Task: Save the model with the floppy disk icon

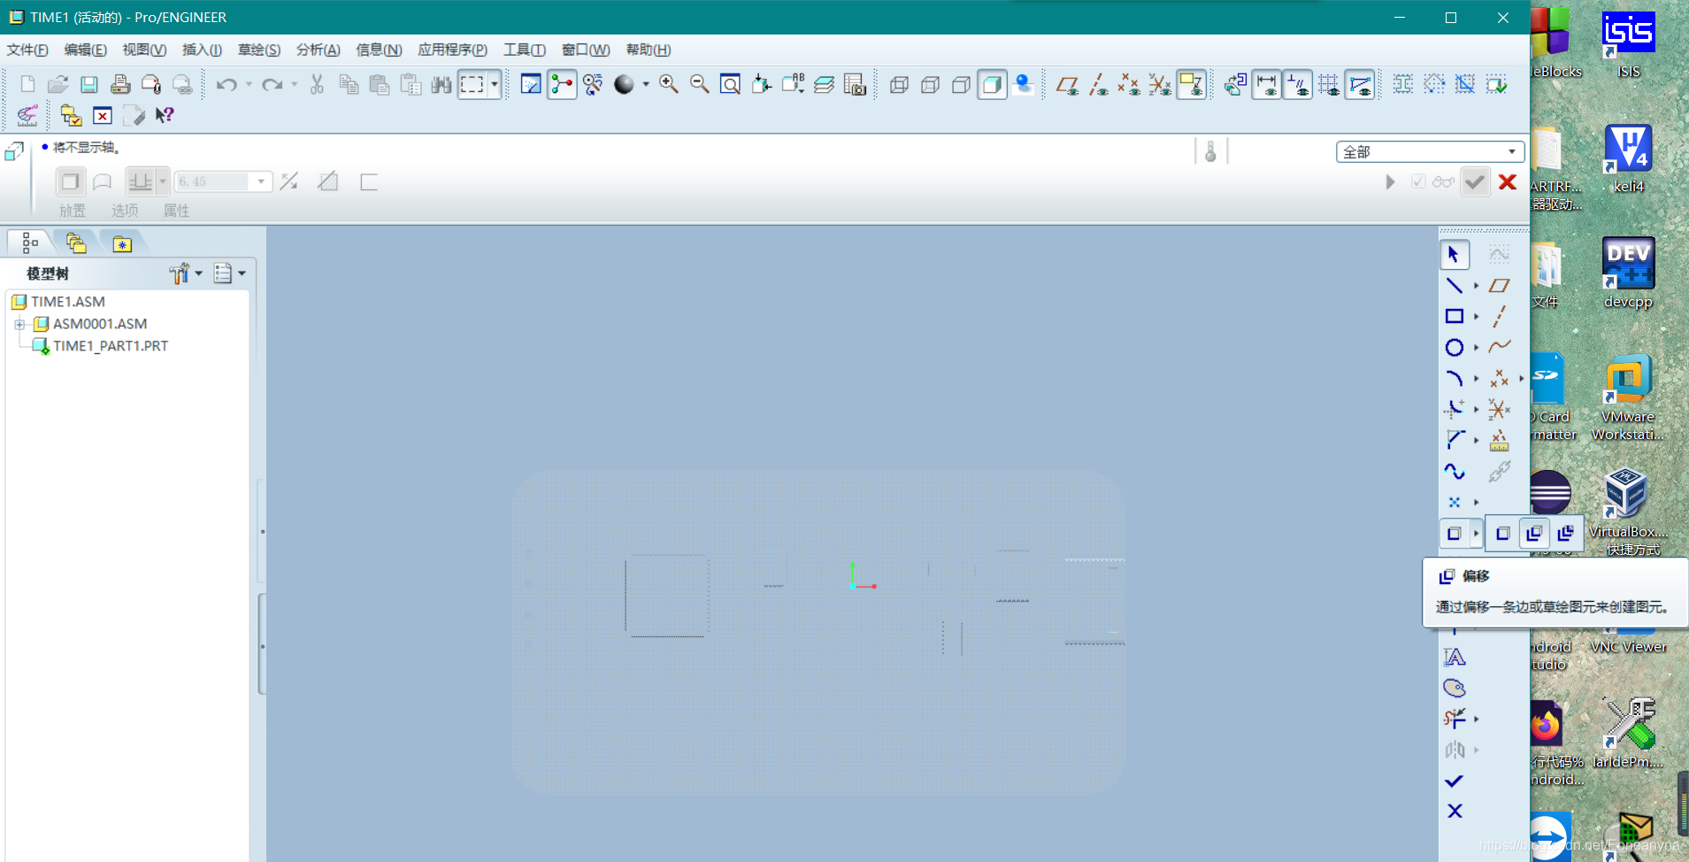Action: coord(88,84)
